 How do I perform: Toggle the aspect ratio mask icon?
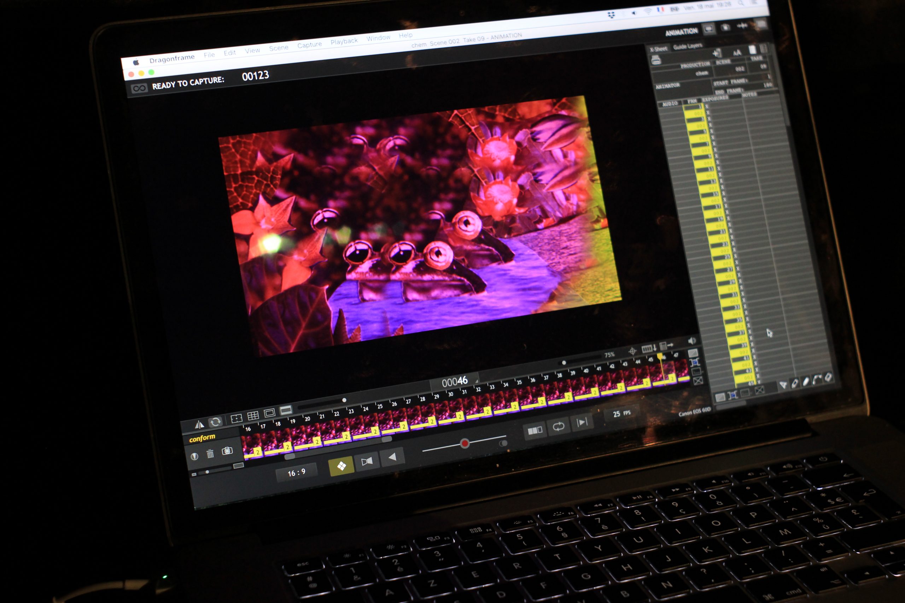tap(286, 410)
